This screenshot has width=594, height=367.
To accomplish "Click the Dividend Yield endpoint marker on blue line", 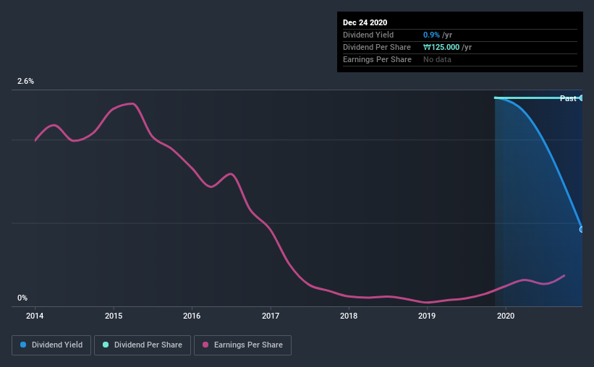I will (581, 229).
